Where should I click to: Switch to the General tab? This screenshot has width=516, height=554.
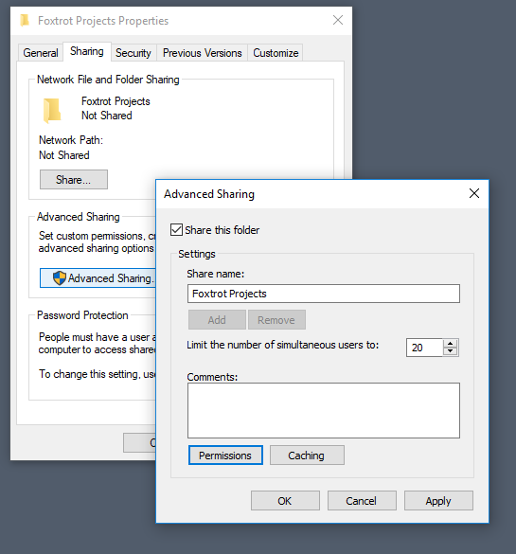[x=41, y=53]
